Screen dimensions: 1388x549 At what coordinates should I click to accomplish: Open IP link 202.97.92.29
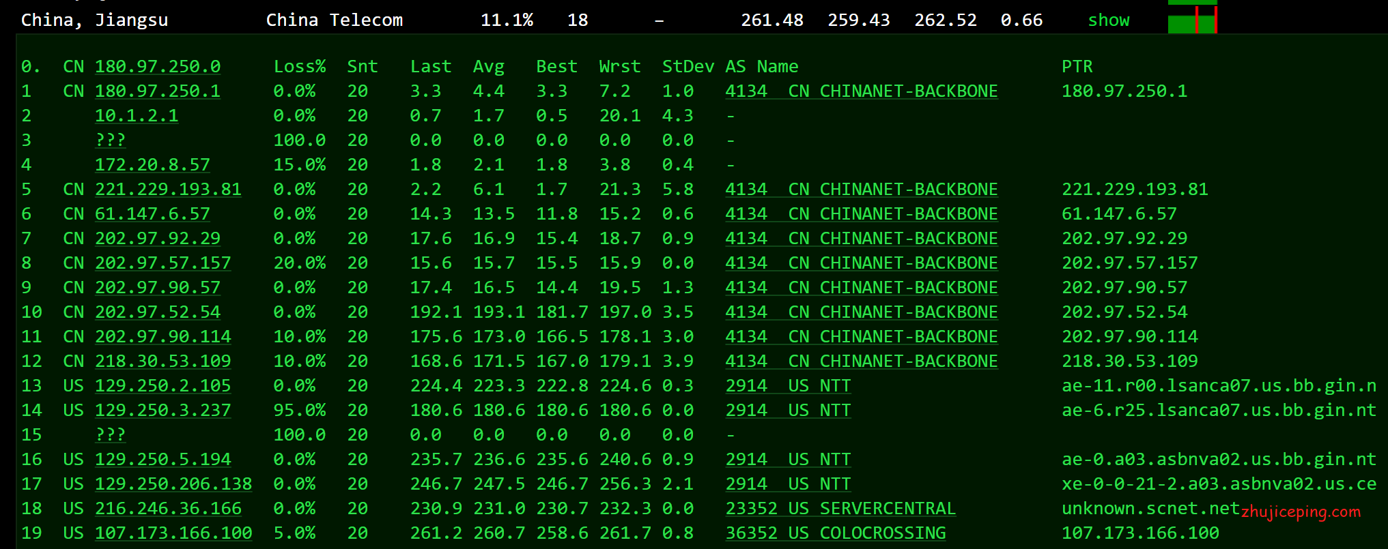[x=158, y=239]
